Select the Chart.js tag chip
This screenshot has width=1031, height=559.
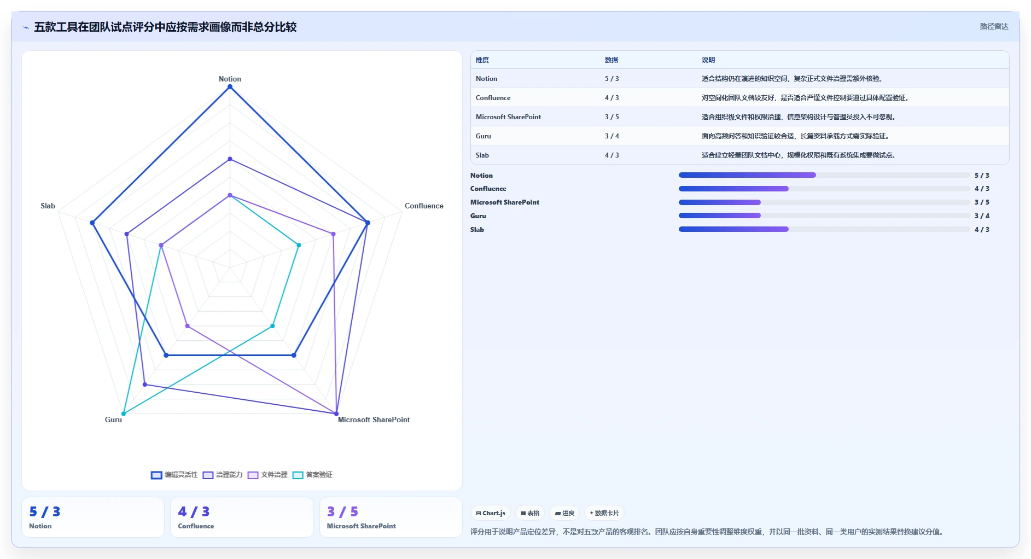(x=491, y=513)
